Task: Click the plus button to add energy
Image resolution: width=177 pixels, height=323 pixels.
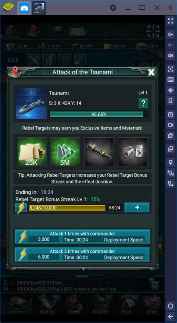Action: (137, 208)
